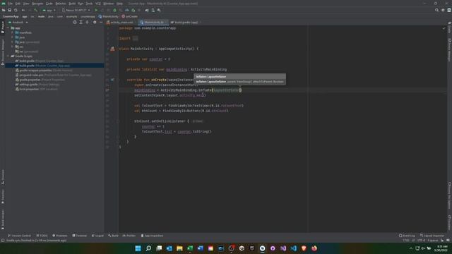Open the Layout Inspector

432,236
